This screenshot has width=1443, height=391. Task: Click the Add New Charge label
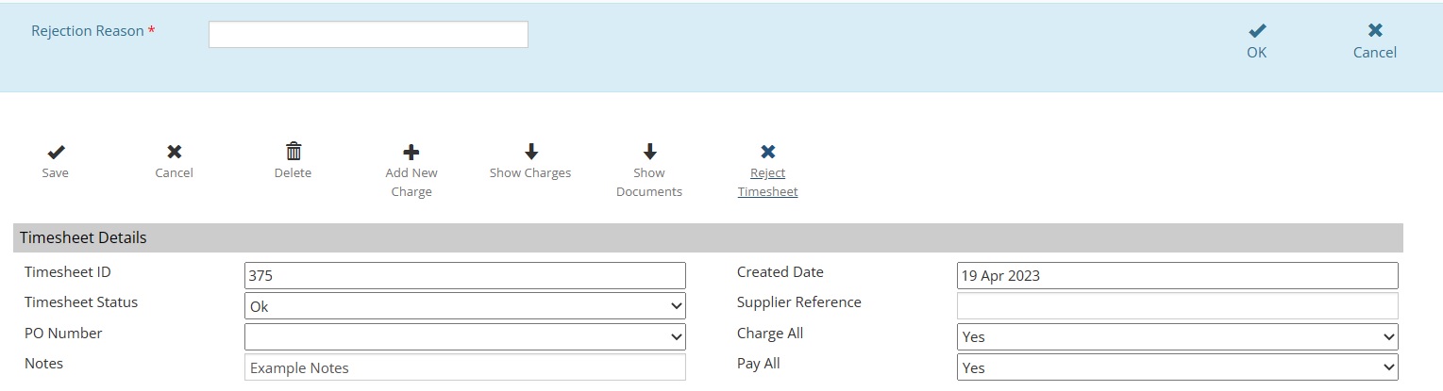(x=411, y=183)
